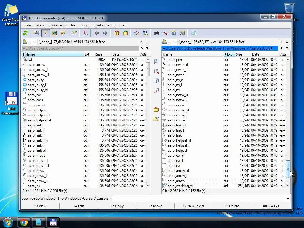Click the F4 Edit button
304x228 pixels.
click(x=79, y=206)
